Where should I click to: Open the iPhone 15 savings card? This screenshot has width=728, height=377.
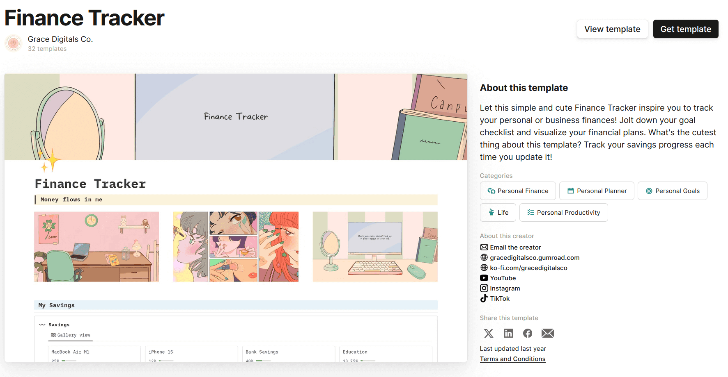[x=191, y=354]
